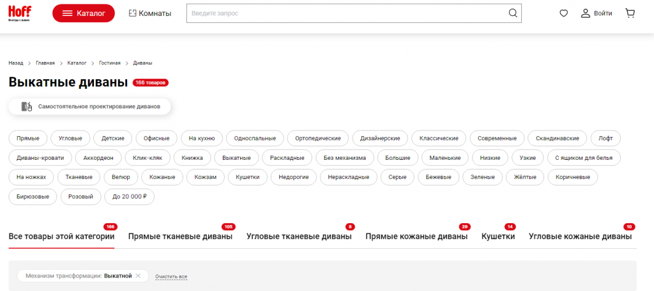Select the Кожзам chip
The width and height of the screenshot is (654, 291).
click(x=206, y=177)
